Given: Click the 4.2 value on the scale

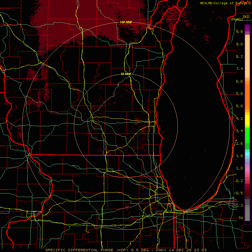Looking at the screenshot, I should click(239, 119).
